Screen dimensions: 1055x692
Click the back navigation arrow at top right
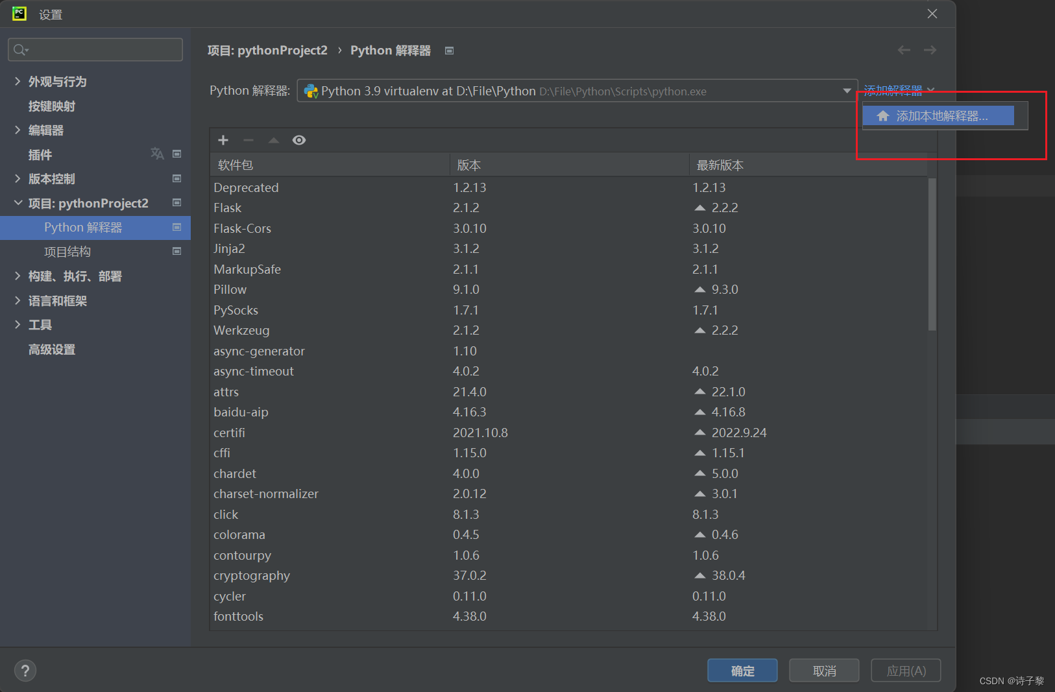pos(904,50)
